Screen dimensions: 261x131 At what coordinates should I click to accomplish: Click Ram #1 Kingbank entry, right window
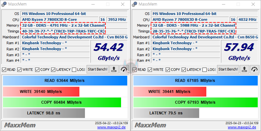(x=185, y=43)
